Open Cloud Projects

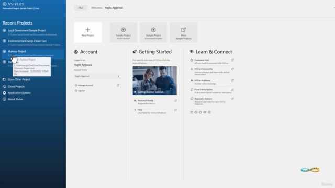16,87
